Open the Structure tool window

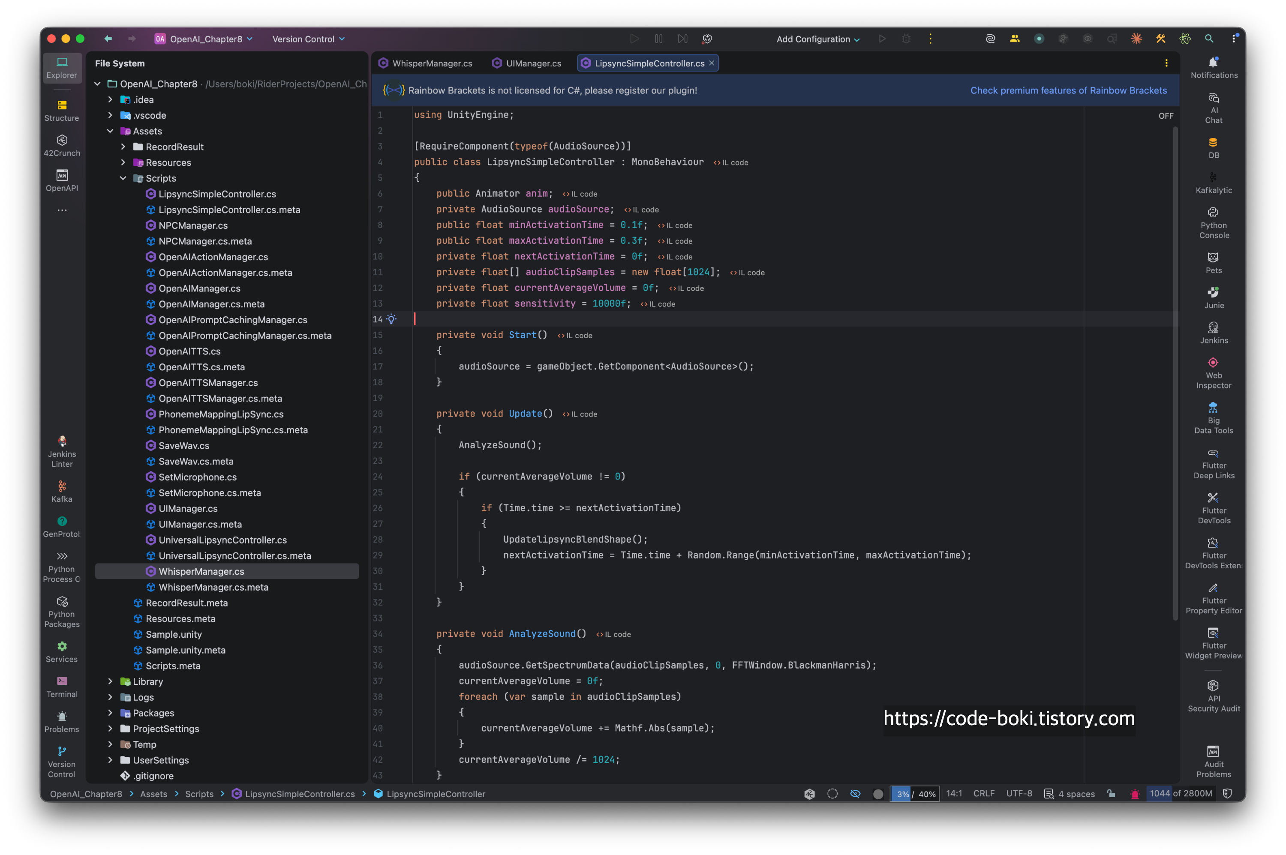pyautogui.click(x=62, y=111)
